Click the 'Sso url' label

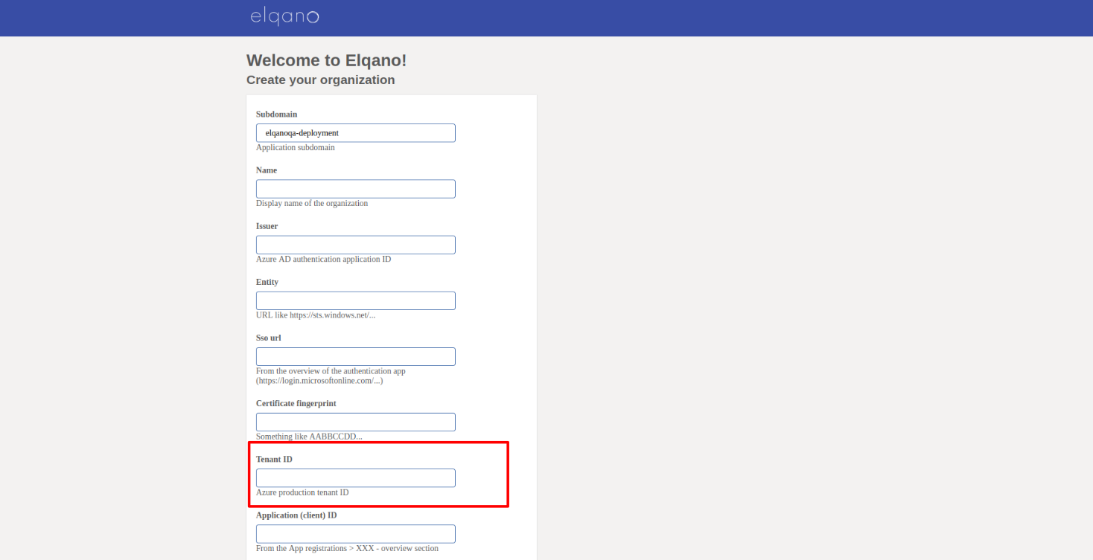269,338
